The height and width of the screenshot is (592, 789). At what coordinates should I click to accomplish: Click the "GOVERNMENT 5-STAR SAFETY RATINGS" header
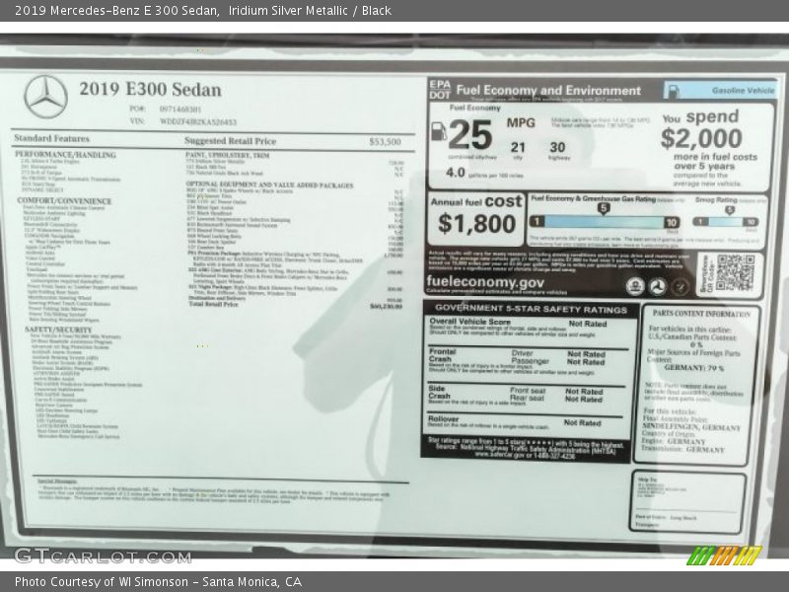coord(531,309)
